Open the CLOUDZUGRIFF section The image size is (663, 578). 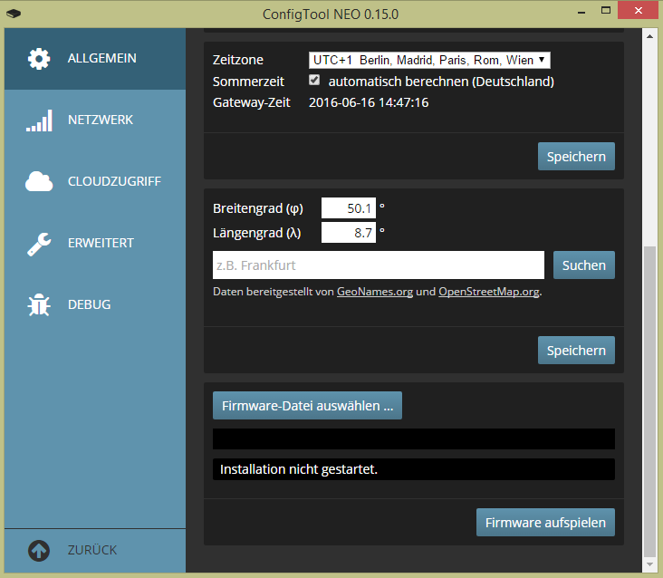click(95, 182)
